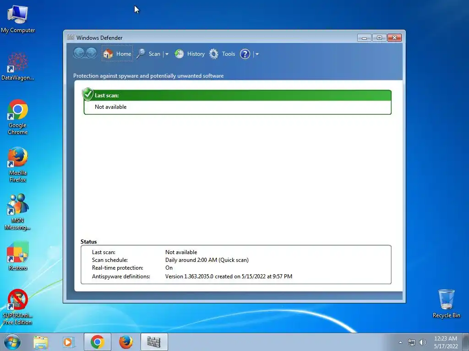Click the Home house icon

click(x=108, y=54)
